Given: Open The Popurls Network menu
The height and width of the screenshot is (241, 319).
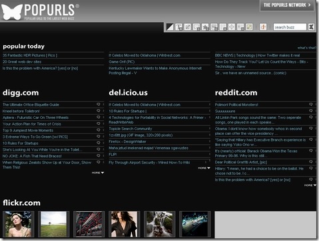Looking at the screenshot, I should pyautogui.click(x=287, y=5).
